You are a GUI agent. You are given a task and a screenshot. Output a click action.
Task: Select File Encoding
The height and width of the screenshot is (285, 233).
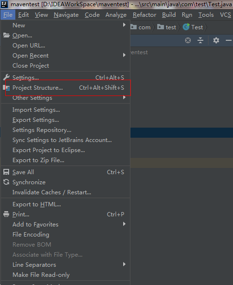[x=66, y=235]
